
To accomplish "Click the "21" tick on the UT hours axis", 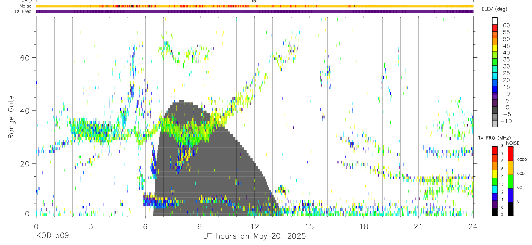I will tap(418, 226).
